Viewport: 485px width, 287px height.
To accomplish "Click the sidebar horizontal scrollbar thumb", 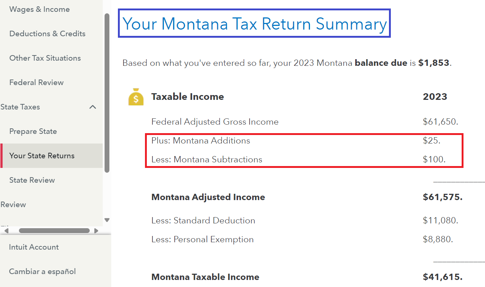I will tap(54, 231).
